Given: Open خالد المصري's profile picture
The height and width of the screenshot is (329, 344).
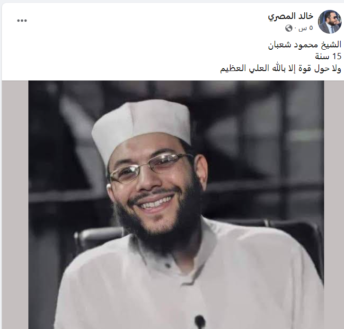Looking at the screenshot, I should click(330, 21).
